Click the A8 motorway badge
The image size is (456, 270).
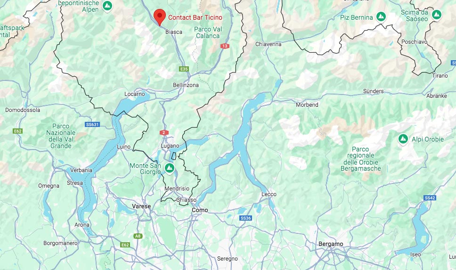(x=138, y=236)
